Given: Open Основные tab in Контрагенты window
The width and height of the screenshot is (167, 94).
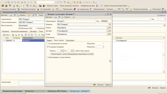Looking at the screenshot, I should [x=5, y=32].
